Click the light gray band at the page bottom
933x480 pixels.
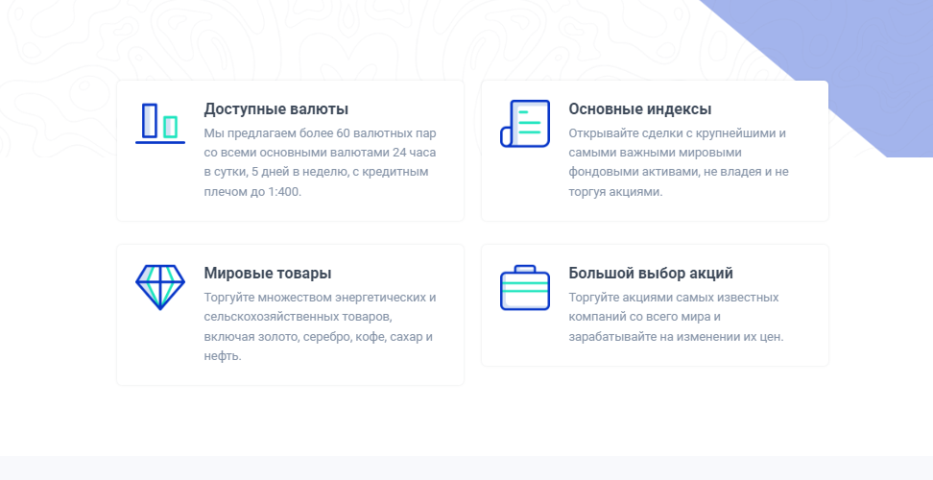click(x=466, y=468)
